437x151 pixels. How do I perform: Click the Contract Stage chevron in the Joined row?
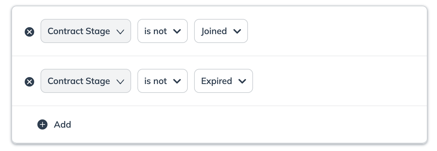coord(120,32)
